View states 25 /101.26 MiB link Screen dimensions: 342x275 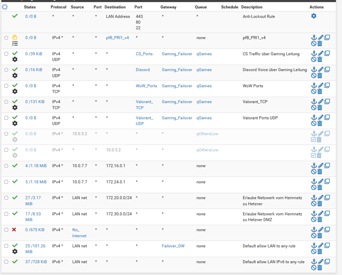coord(35,249)
